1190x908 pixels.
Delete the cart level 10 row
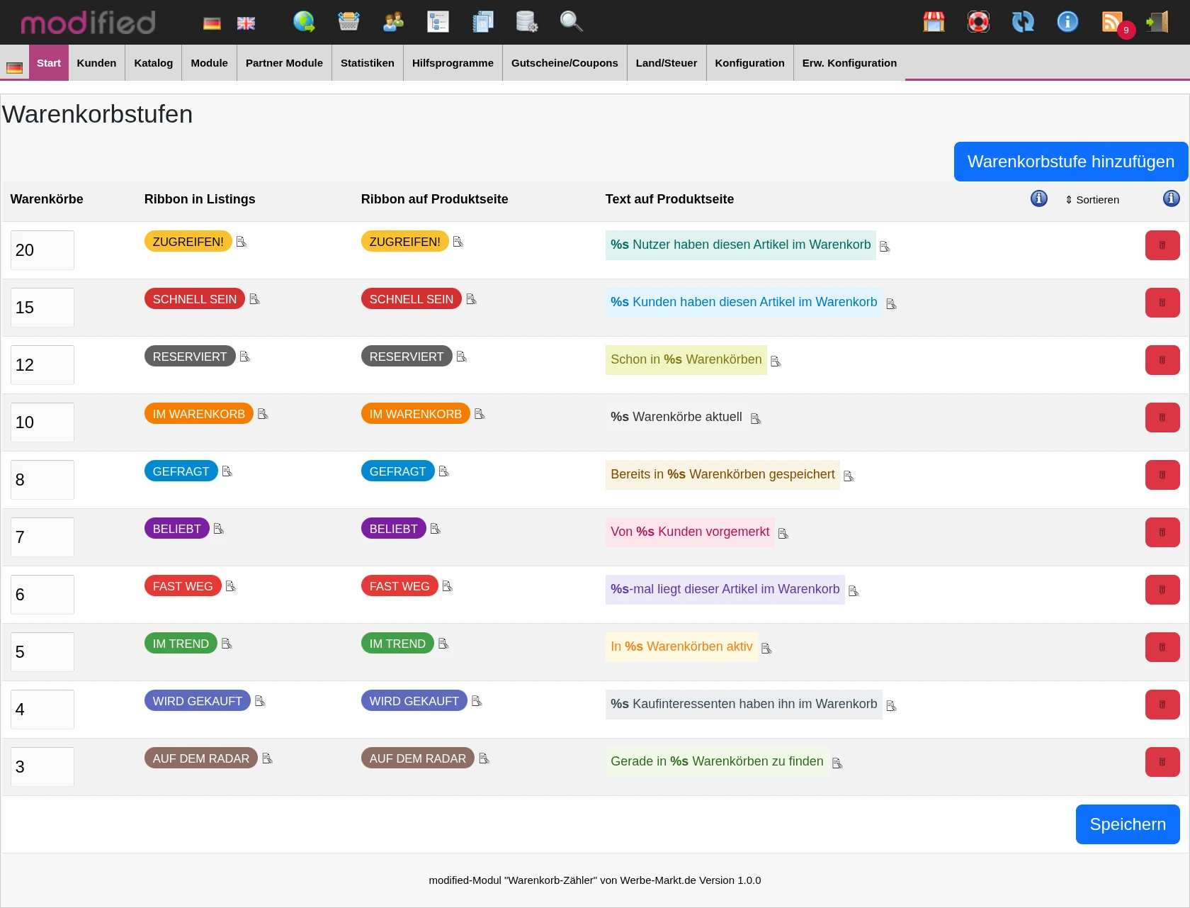[x=1162, y=417]
